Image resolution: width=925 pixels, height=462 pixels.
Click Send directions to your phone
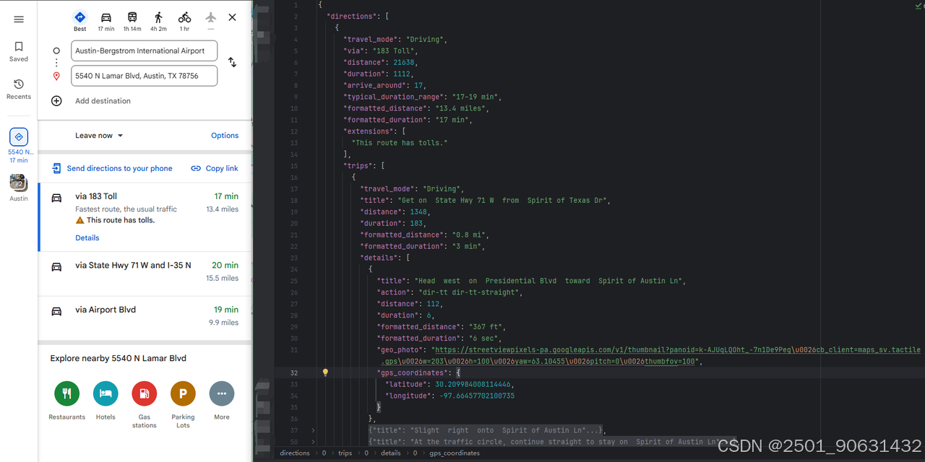[113, 168]
